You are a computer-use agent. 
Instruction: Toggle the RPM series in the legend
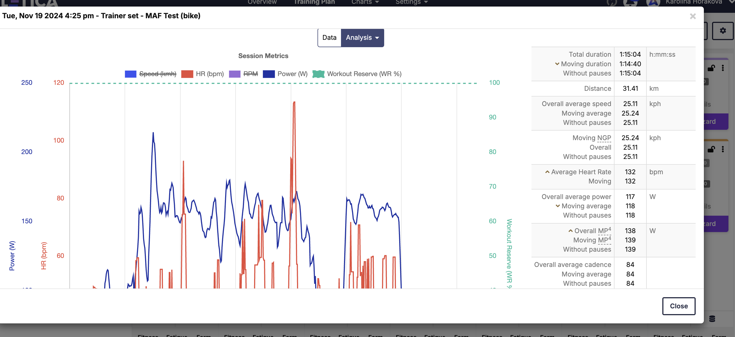tap(243, 74)
